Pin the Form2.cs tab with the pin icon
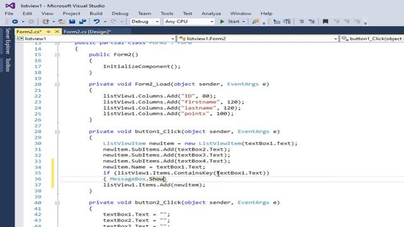Screen dimensions: 404x227 (x=49, y=32)
